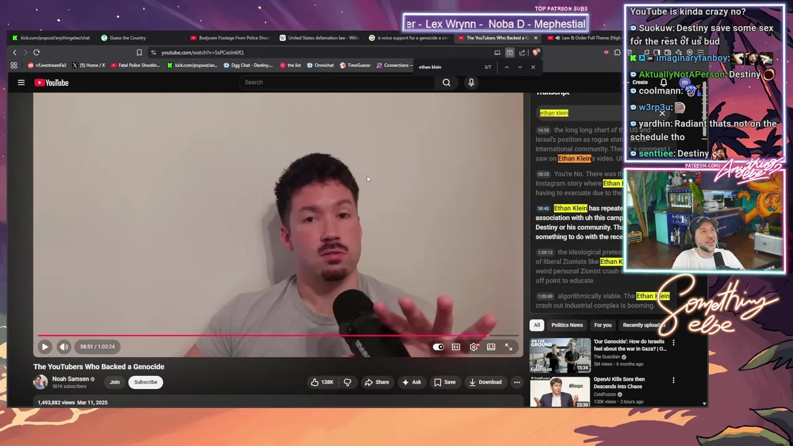Close YouTubers Who Backed a Genocide tab
793x446 pixels.
(535, 38)
